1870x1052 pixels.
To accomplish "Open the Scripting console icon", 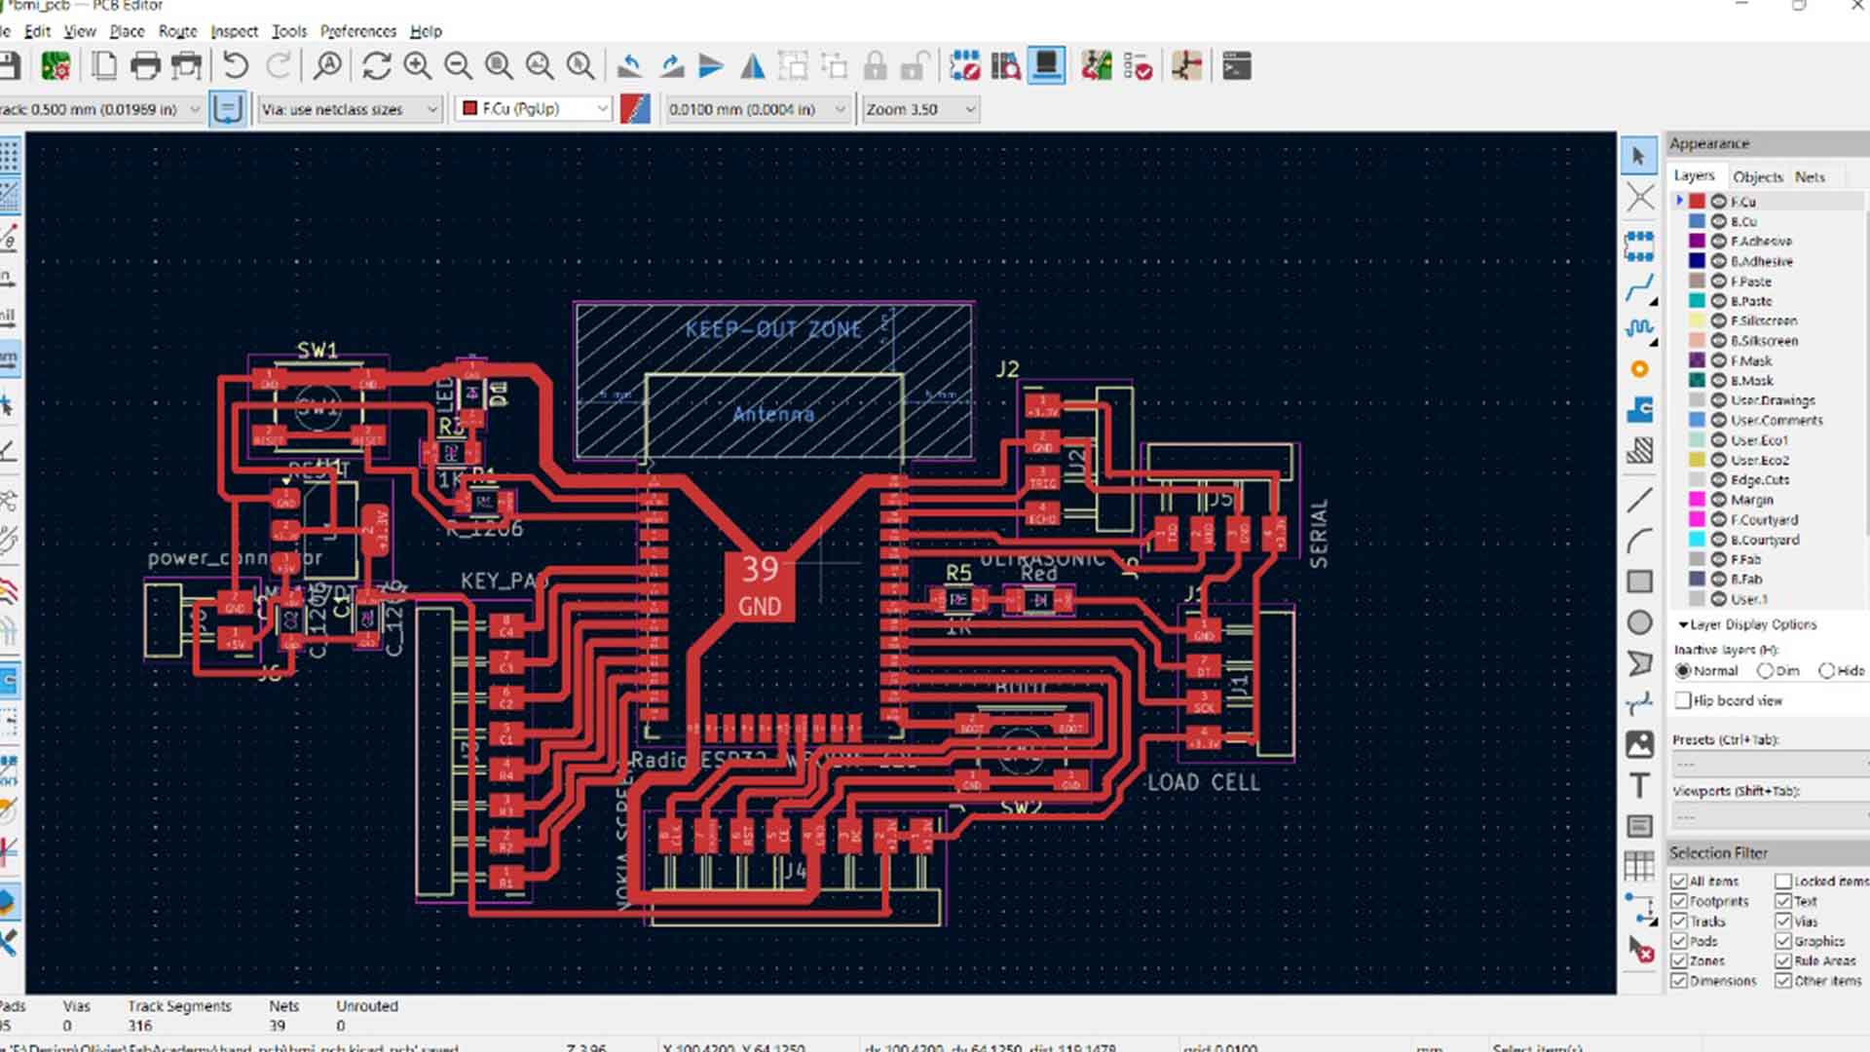I will [1236, 66].
